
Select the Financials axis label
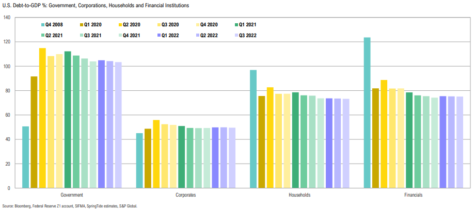(414, 196)
